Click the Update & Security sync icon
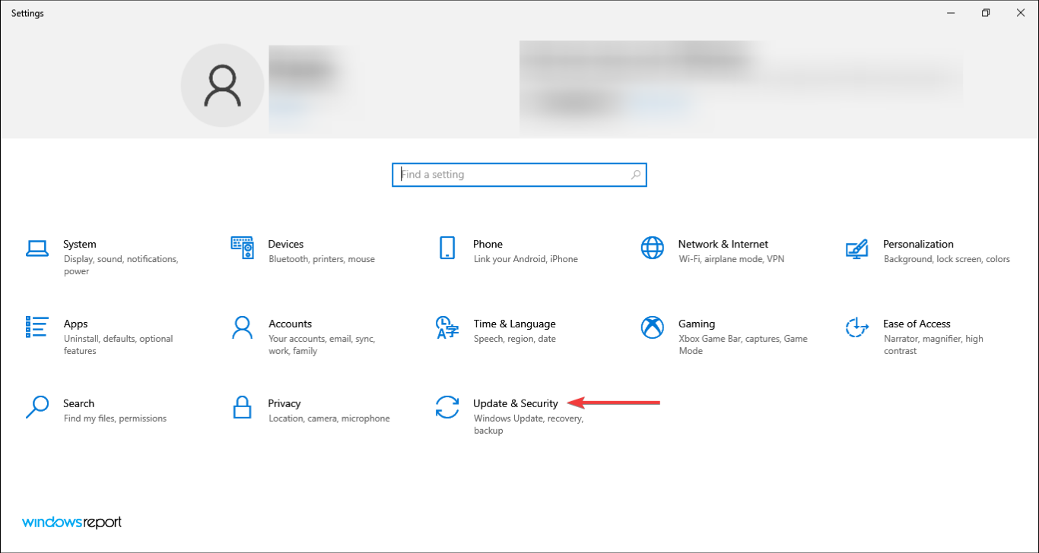Image resolution: width=1039 pixels, height=553 pixels. [446, 407]
